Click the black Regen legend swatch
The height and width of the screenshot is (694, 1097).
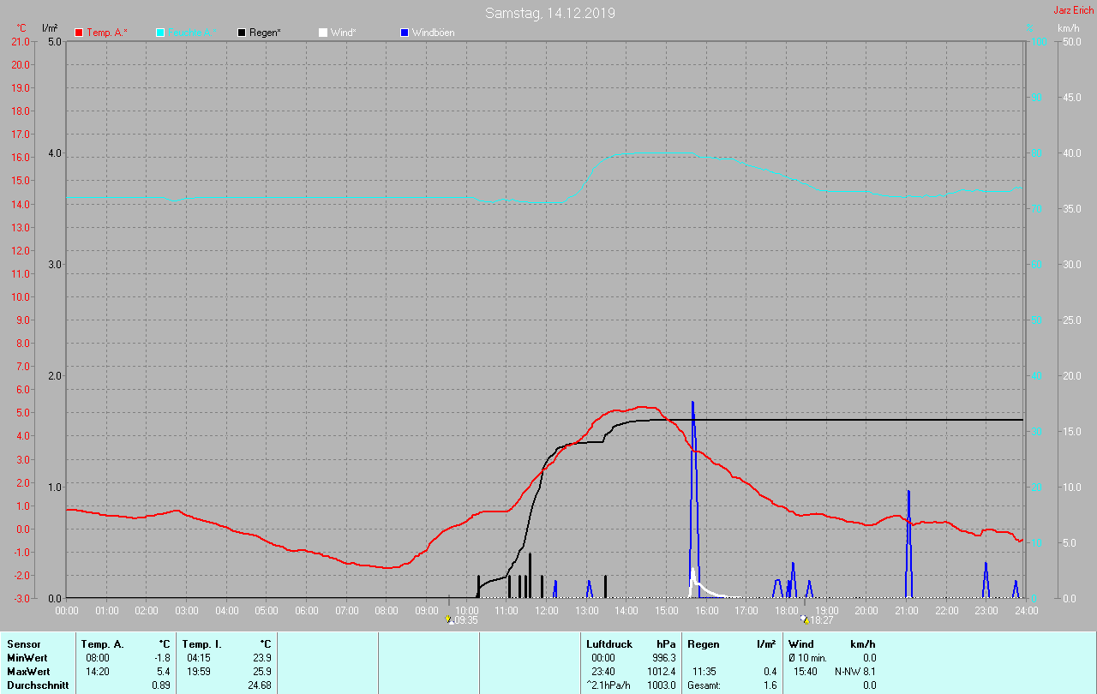tap(242, 33)
